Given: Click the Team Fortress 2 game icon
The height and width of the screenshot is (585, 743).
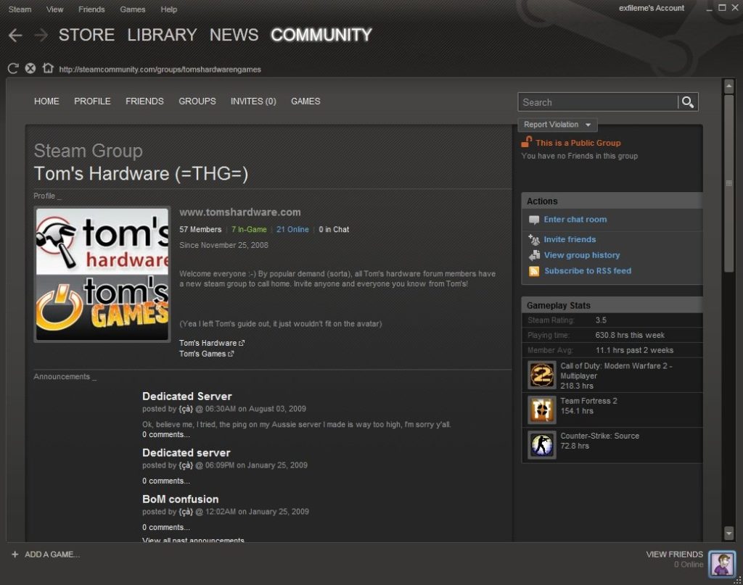Looking at the screenshot, I should pos(541,410).
